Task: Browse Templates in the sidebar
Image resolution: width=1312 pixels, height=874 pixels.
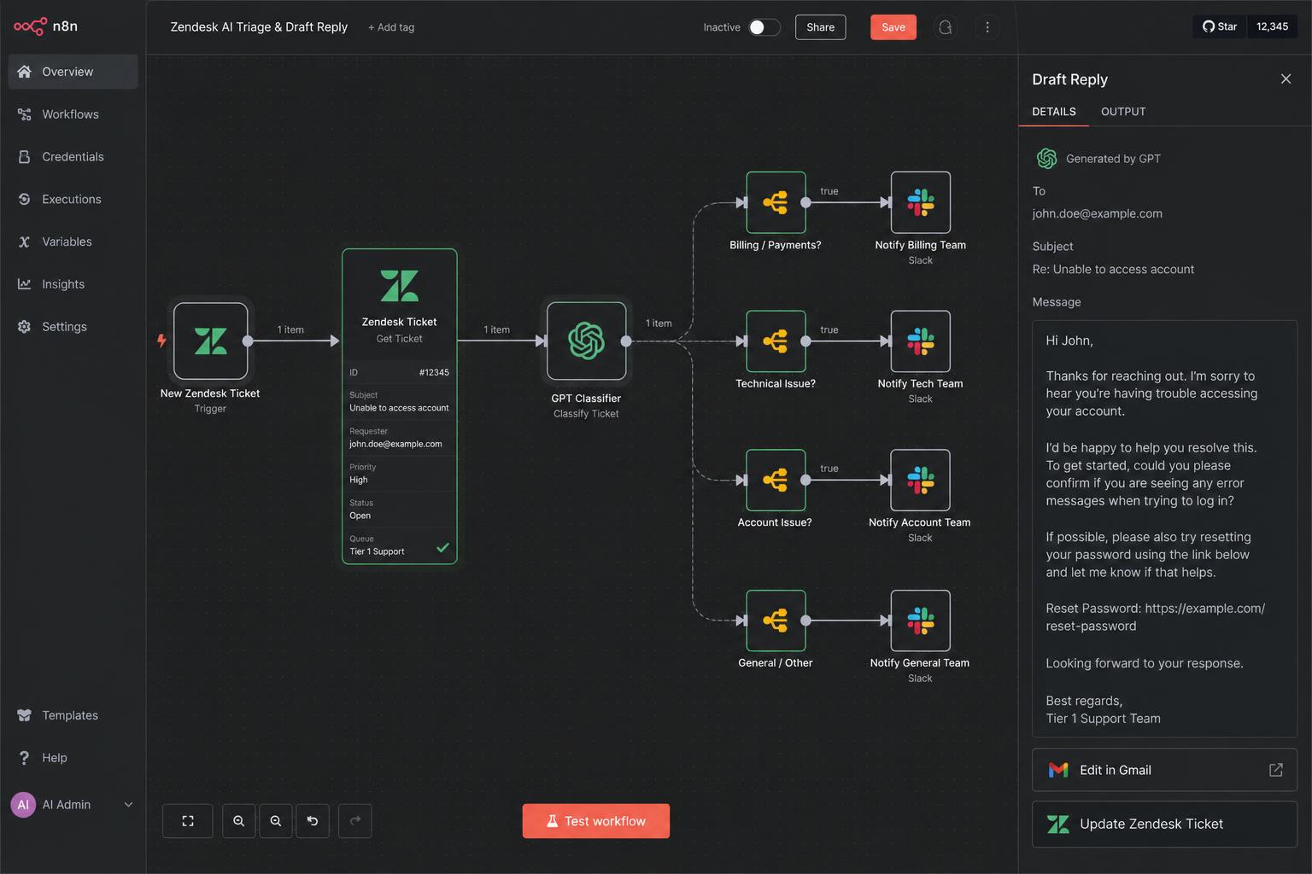Action: pyautogui.click(x=73, y=715)
